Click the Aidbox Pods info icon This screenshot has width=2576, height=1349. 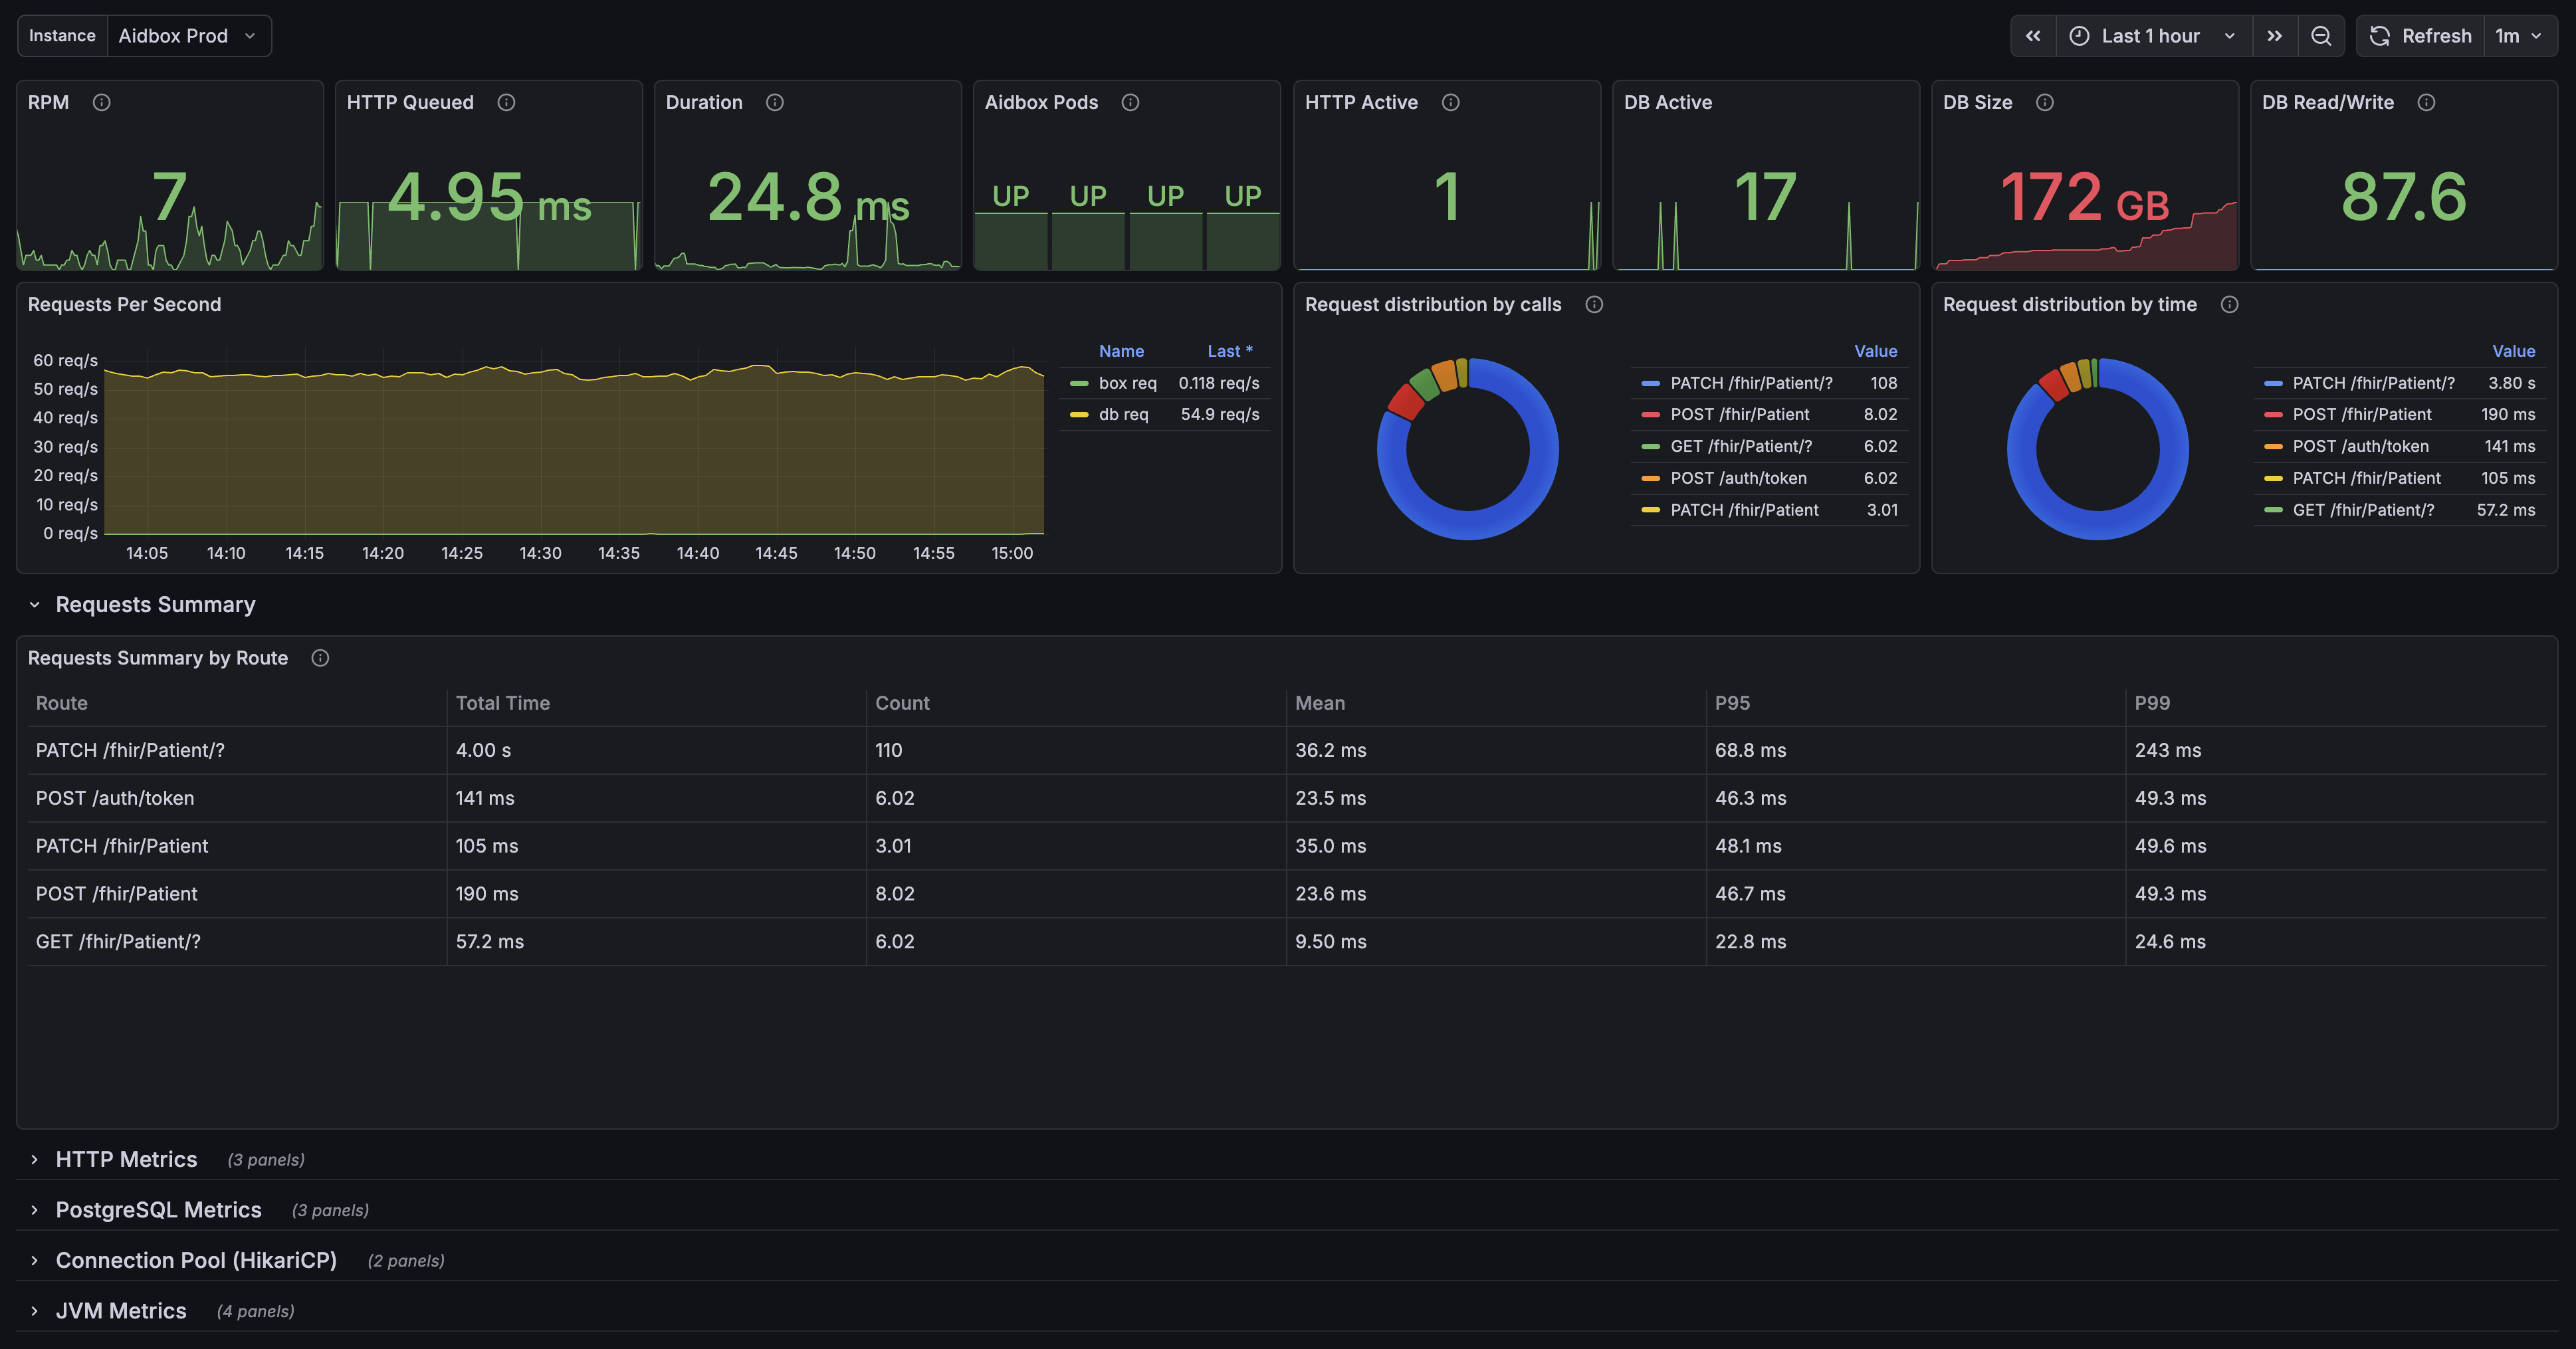(x=1130, y=102)
